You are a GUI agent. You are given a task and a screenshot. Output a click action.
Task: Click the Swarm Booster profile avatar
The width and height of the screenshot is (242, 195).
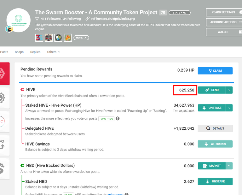point(19,20)
